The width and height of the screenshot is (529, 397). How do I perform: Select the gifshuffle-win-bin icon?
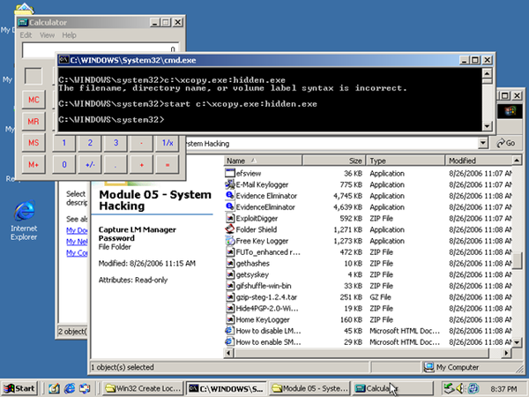[x=230, y=286]
